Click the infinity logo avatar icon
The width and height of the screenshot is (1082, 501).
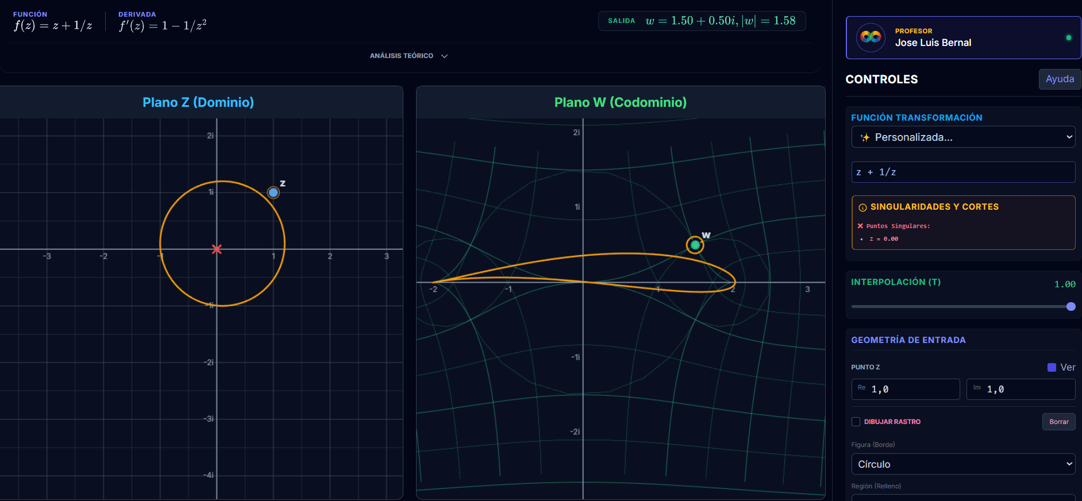point(871,37)
